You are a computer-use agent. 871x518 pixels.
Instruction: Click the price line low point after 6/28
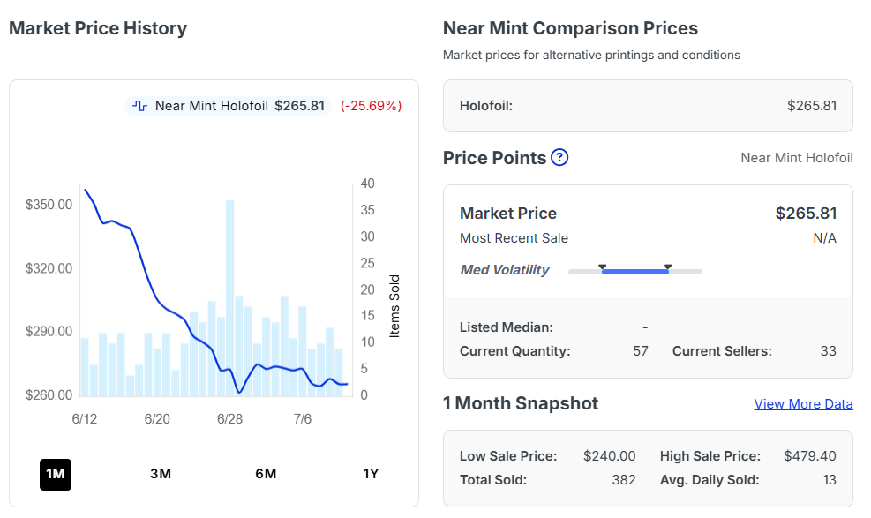pos(239,392)
